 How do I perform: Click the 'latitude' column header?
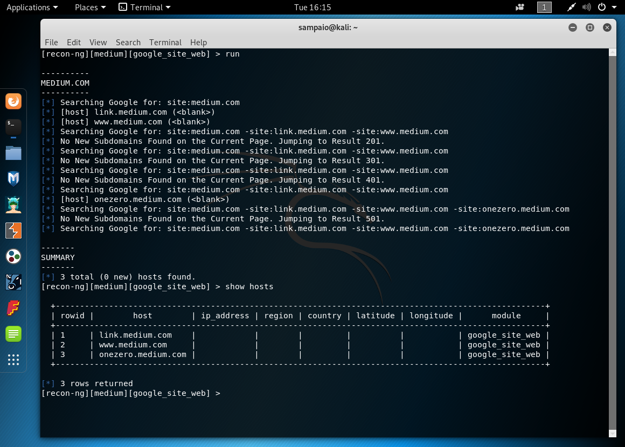[376, 316]
